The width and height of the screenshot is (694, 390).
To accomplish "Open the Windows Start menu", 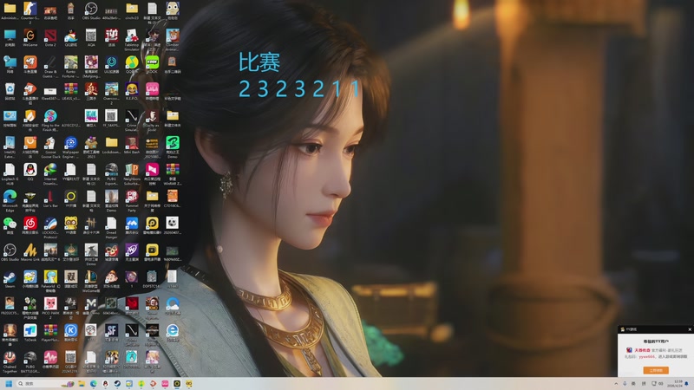I will (x=9, y=383).
